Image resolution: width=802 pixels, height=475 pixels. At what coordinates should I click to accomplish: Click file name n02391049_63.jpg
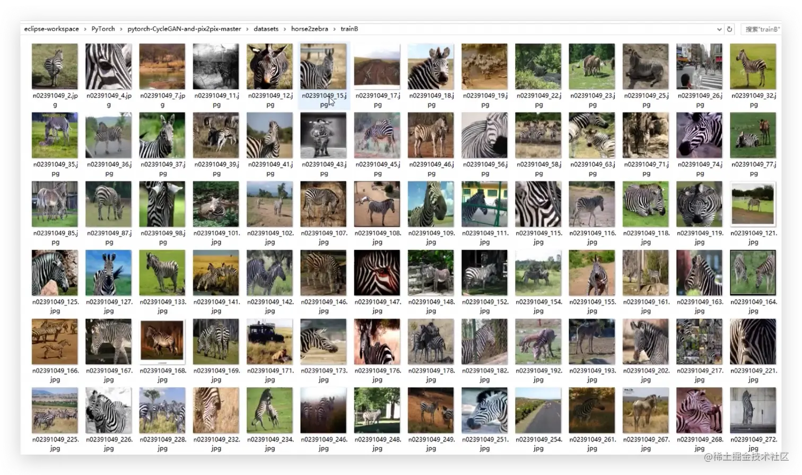coord(592,169)
